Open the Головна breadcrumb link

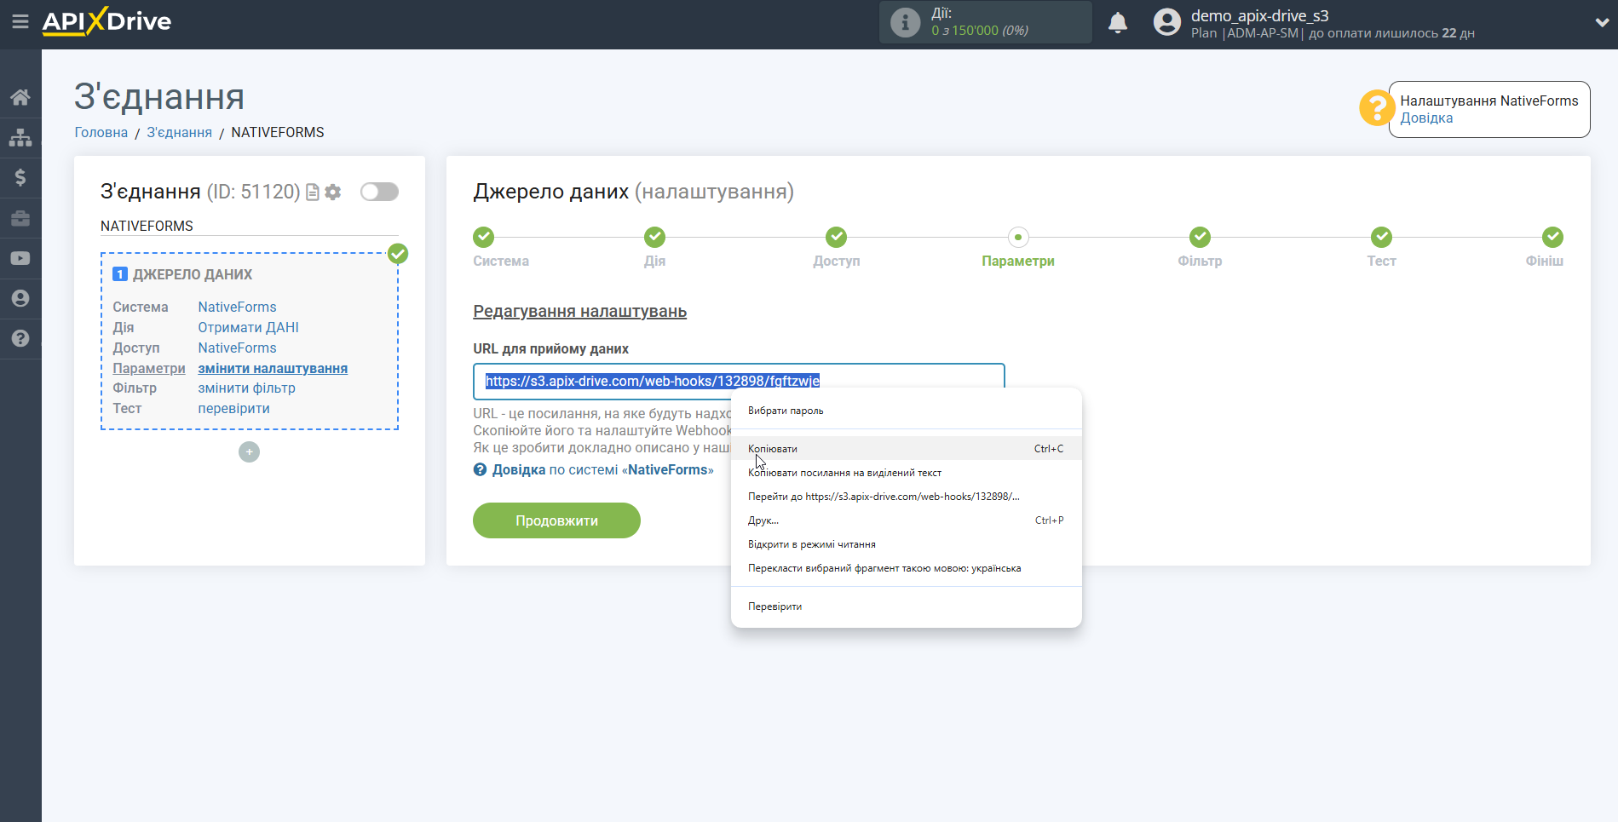point(101,132)
